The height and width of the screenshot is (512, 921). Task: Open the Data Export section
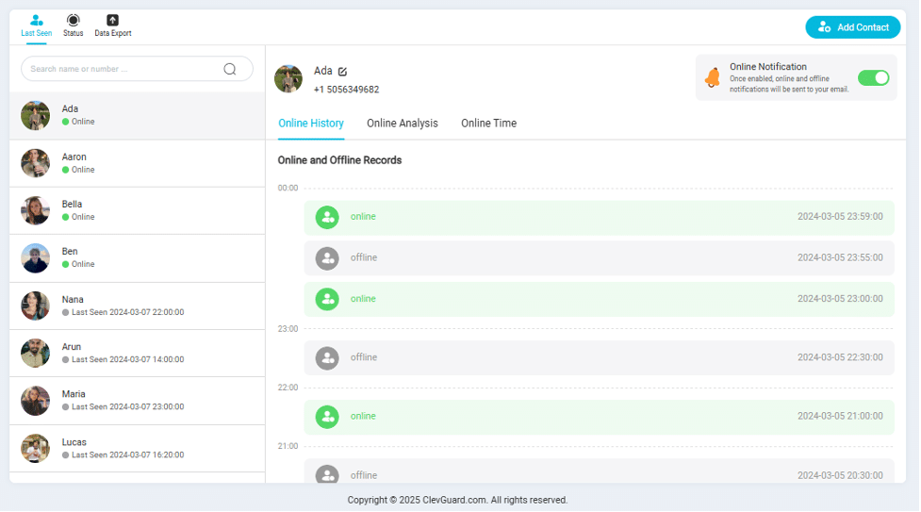113,26
